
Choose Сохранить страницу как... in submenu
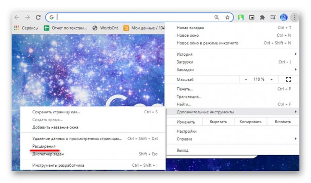pos(93,112)
